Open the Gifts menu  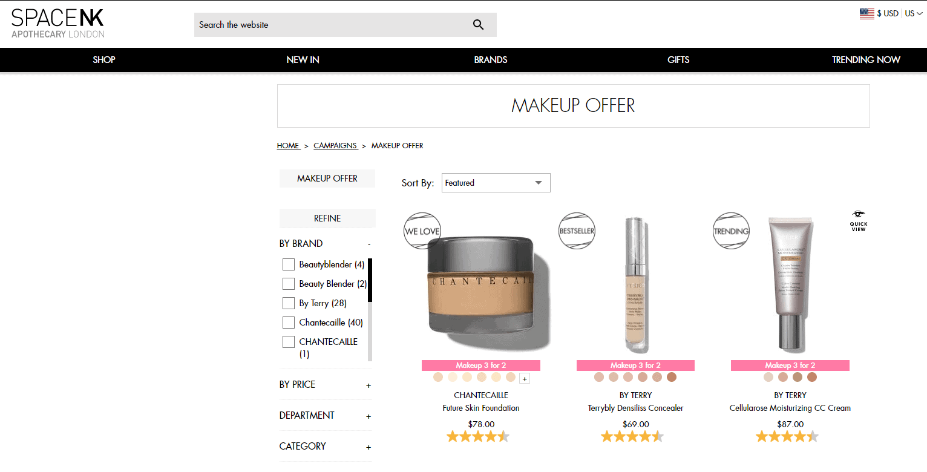click(678, 60)
